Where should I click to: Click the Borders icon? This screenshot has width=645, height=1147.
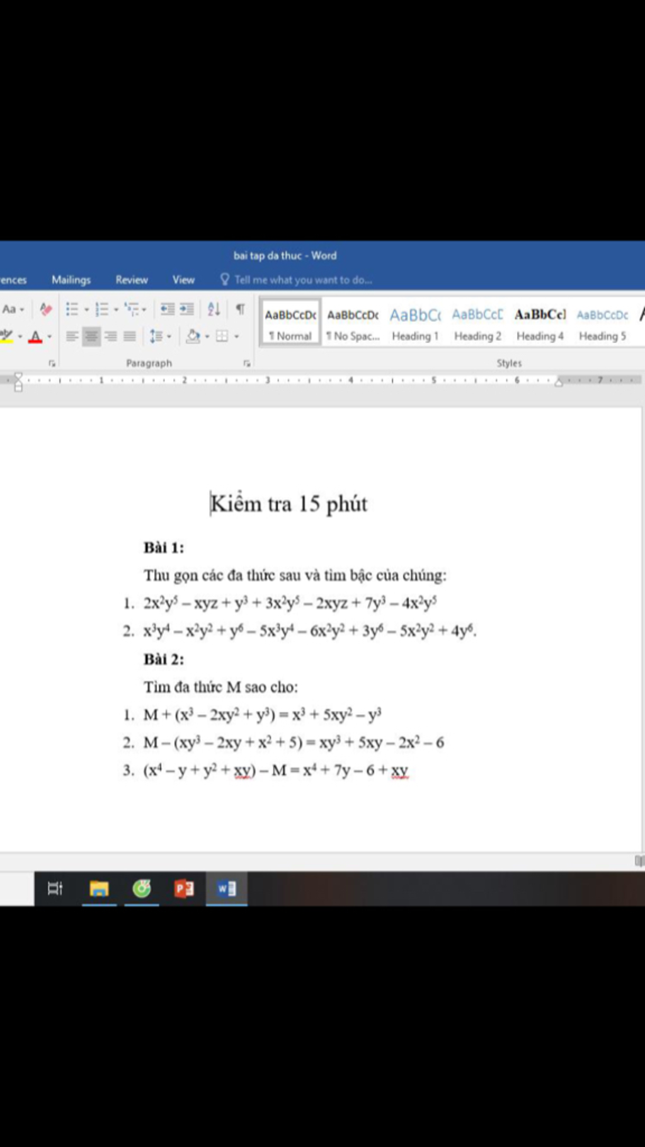222,337
